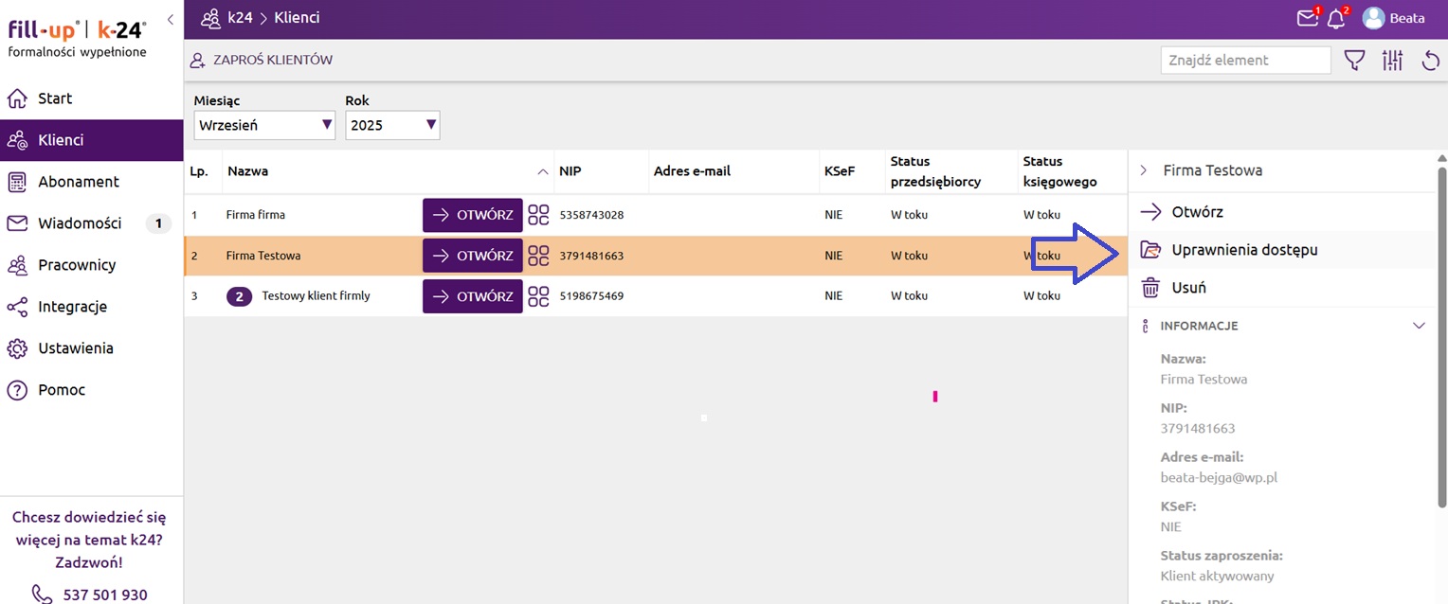This screenshot has height=604, width=1448.
Task: Click the Usuń trash icon
Action: (1149, 288)
